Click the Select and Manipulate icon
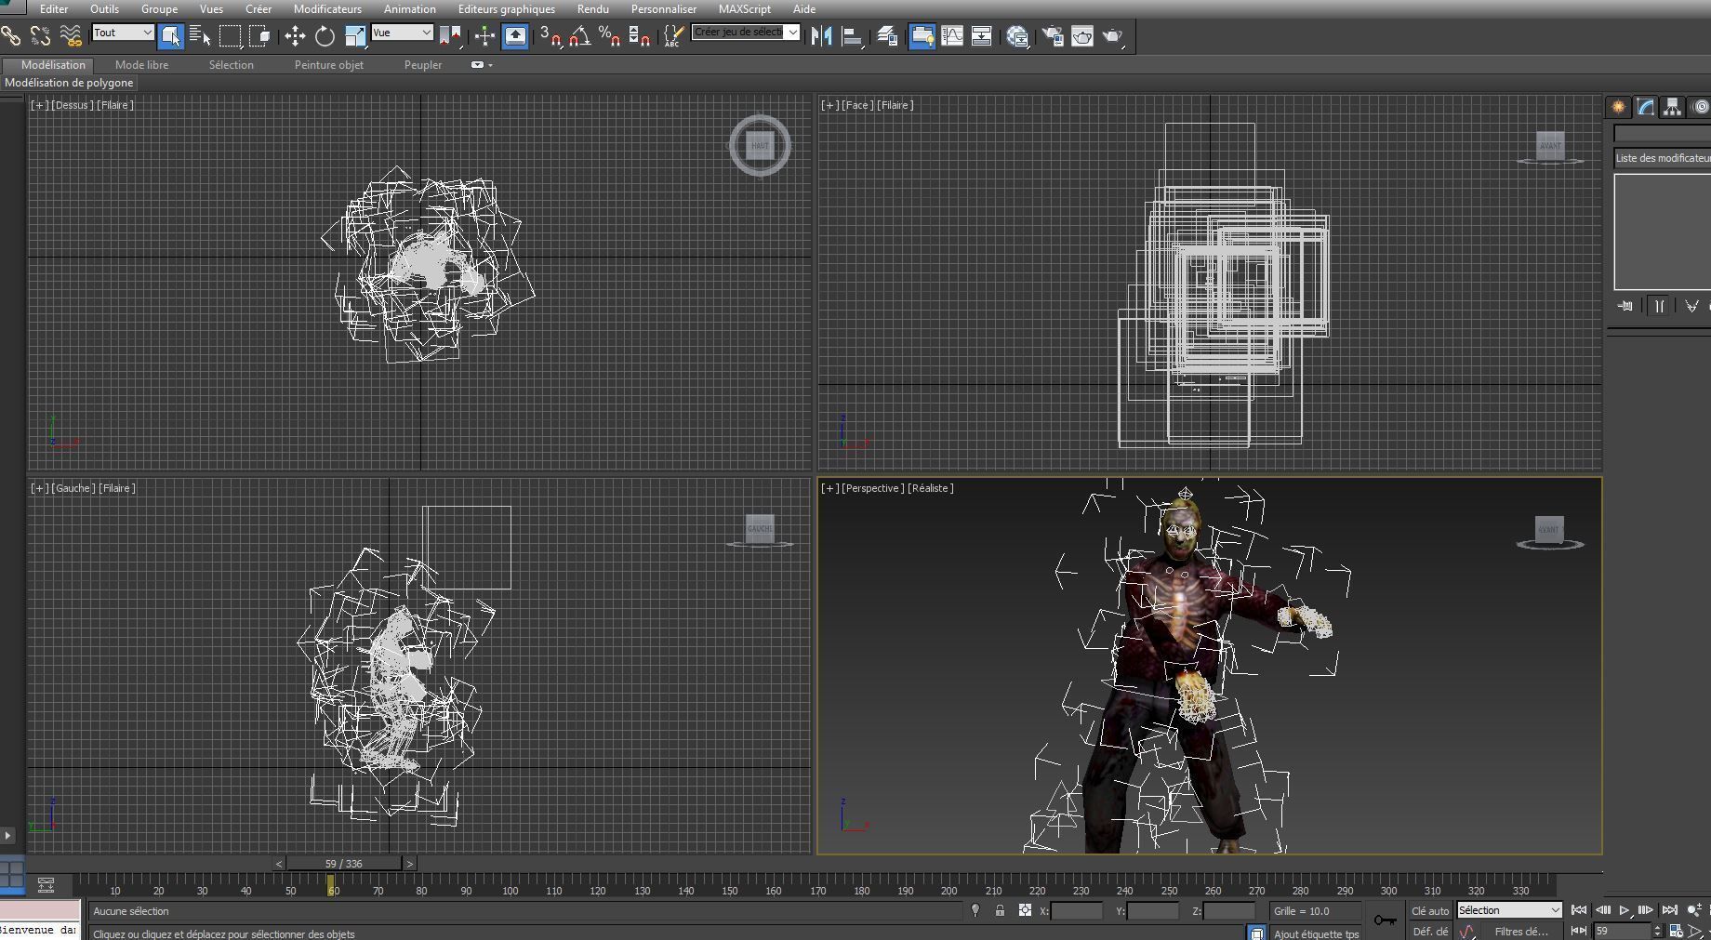The width and height of the screenshot is (1711, 940). (x=484, y=36)
